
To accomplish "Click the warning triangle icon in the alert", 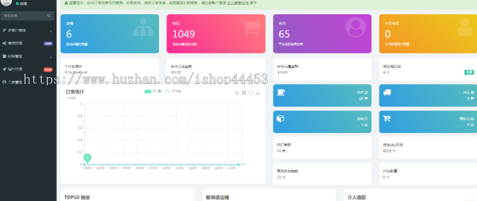I will pyautogui.click(x=66, y=3).
